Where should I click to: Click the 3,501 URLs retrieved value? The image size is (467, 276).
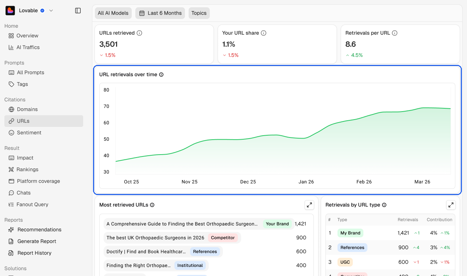[x=108, y=44]
